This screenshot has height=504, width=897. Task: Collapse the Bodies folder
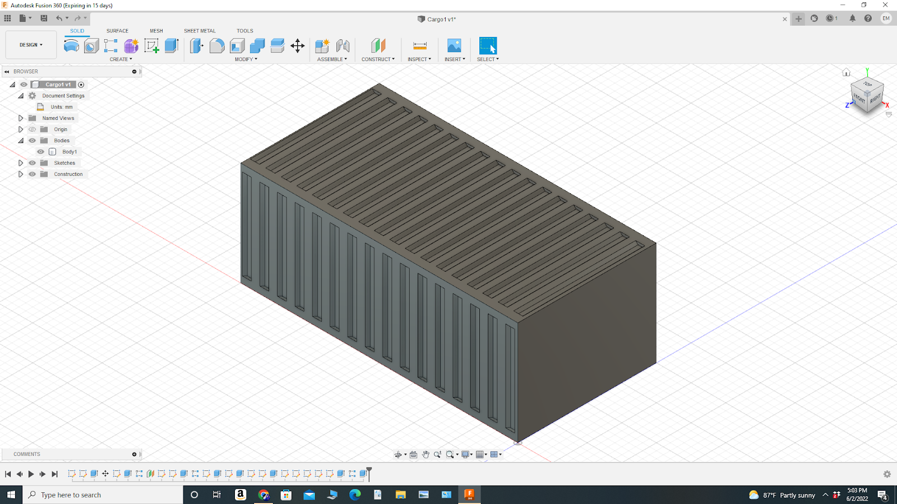21,141
